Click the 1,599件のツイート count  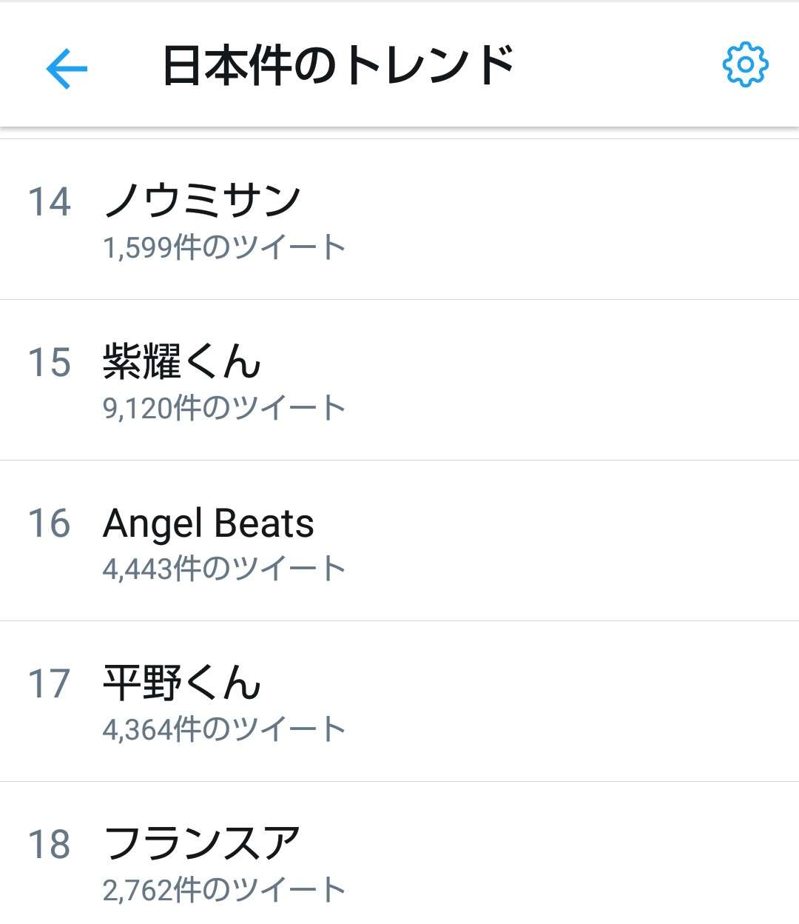(224, 247)
